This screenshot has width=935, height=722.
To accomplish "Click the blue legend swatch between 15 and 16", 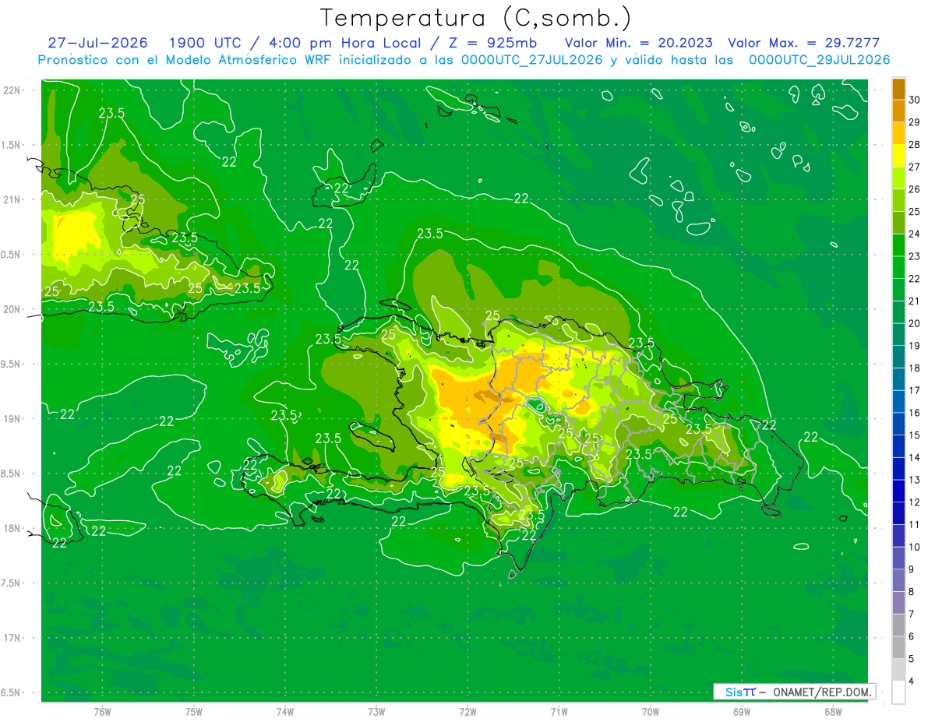I will (x=898, y=424).
